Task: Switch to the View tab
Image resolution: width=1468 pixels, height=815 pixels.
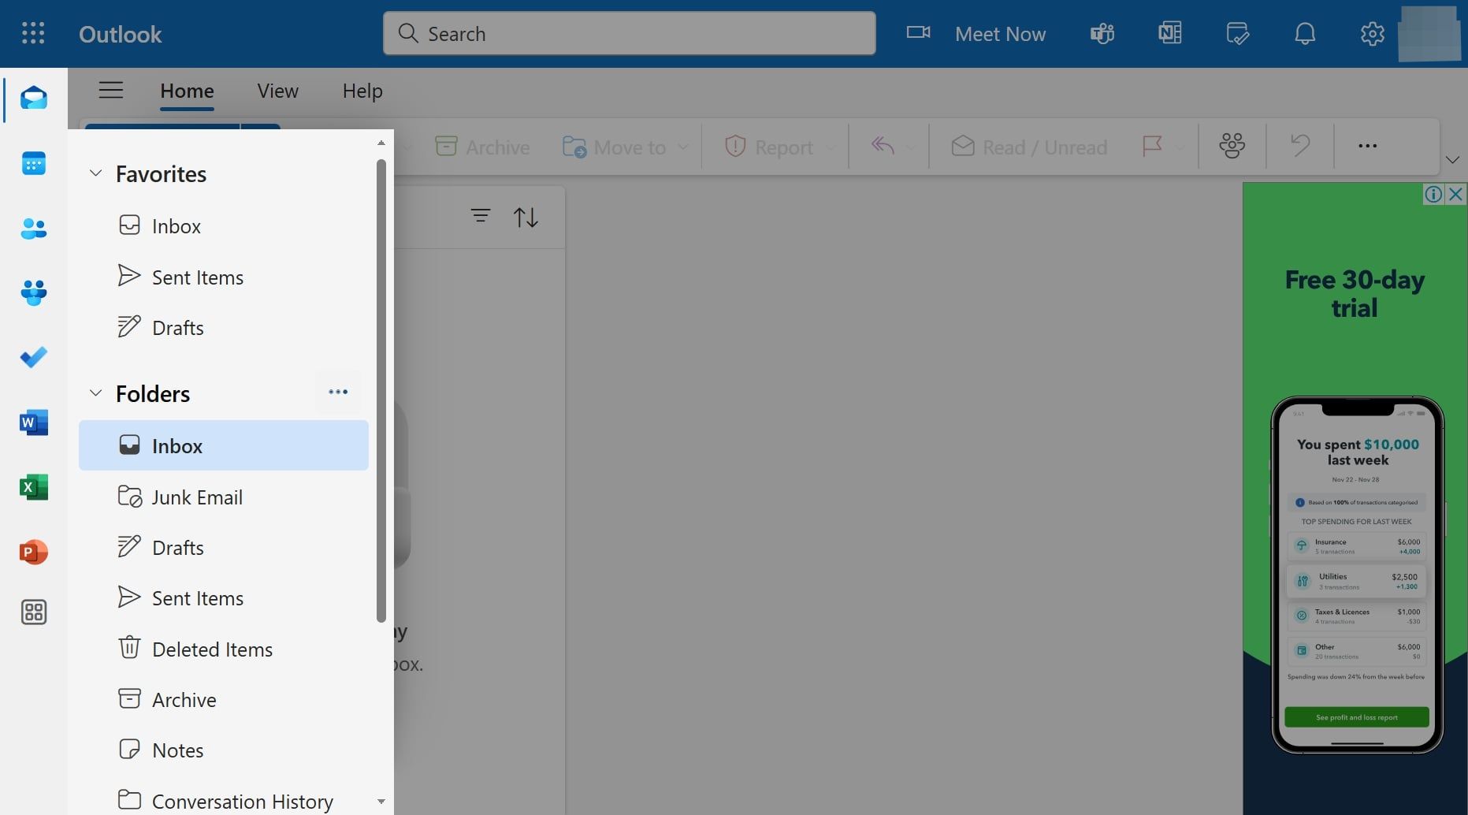Action: pyautogui.click(x=277, y=91)
